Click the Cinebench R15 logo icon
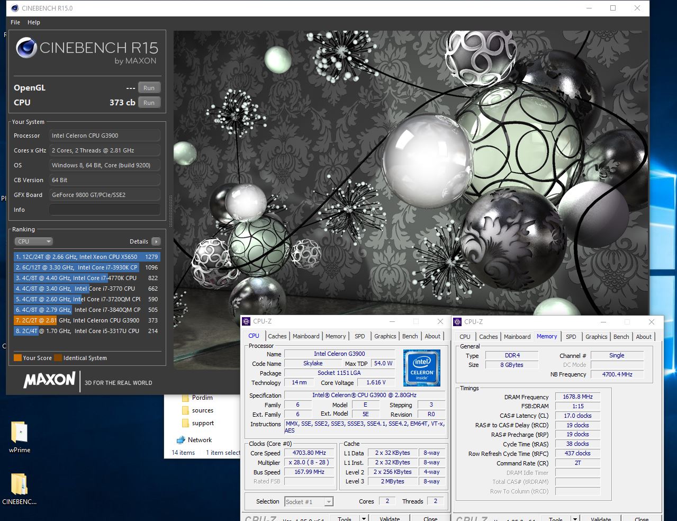 (x=26, y=48)
